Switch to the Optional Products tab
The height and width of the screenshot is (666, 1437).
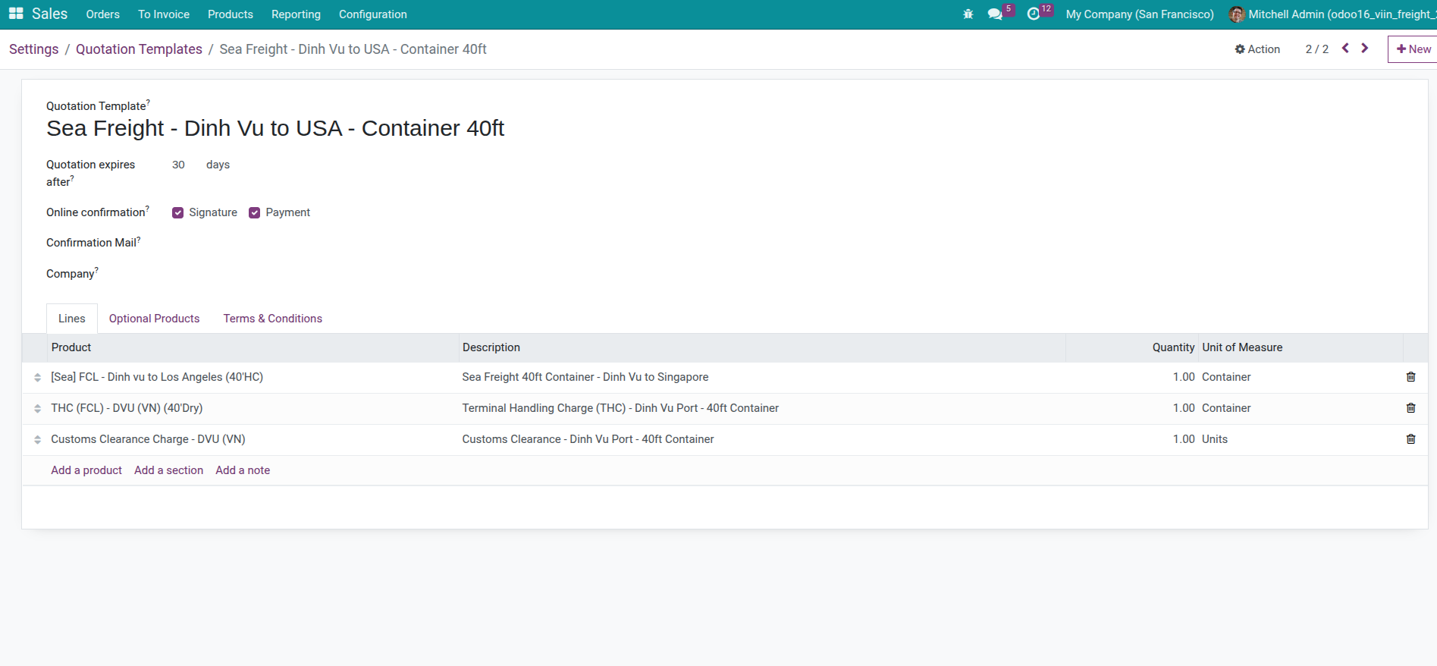tap(154, 319)
